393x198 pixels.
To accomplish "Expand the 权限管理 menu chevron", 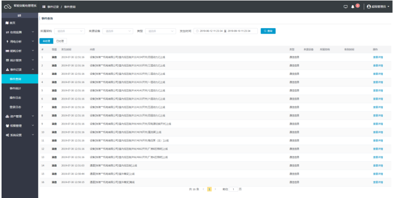I will (33, 126).
